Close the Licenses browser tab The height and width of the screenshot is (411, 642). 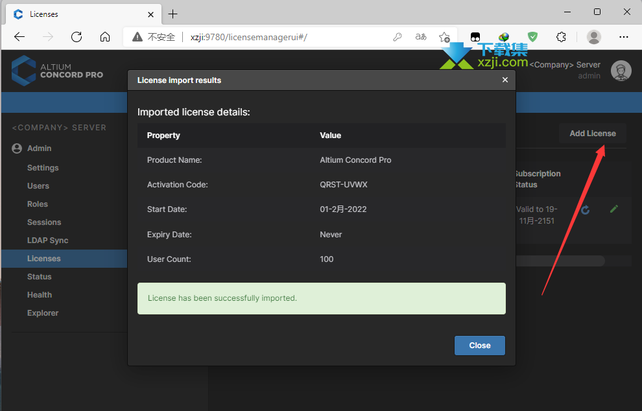(x=150, y=14)
